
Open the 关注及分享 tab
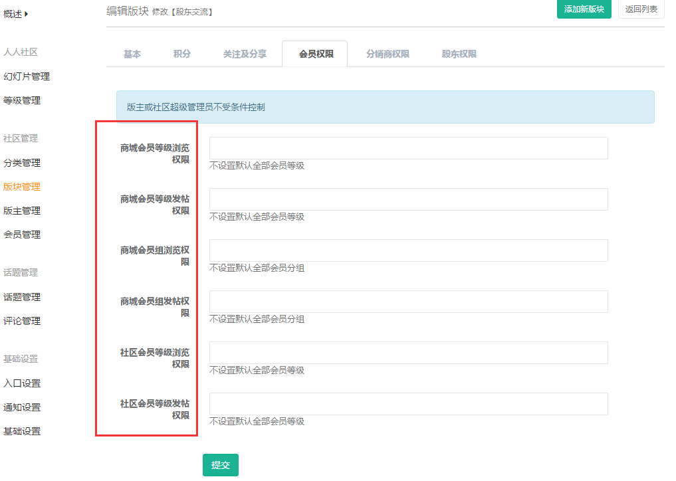(245, 54)
